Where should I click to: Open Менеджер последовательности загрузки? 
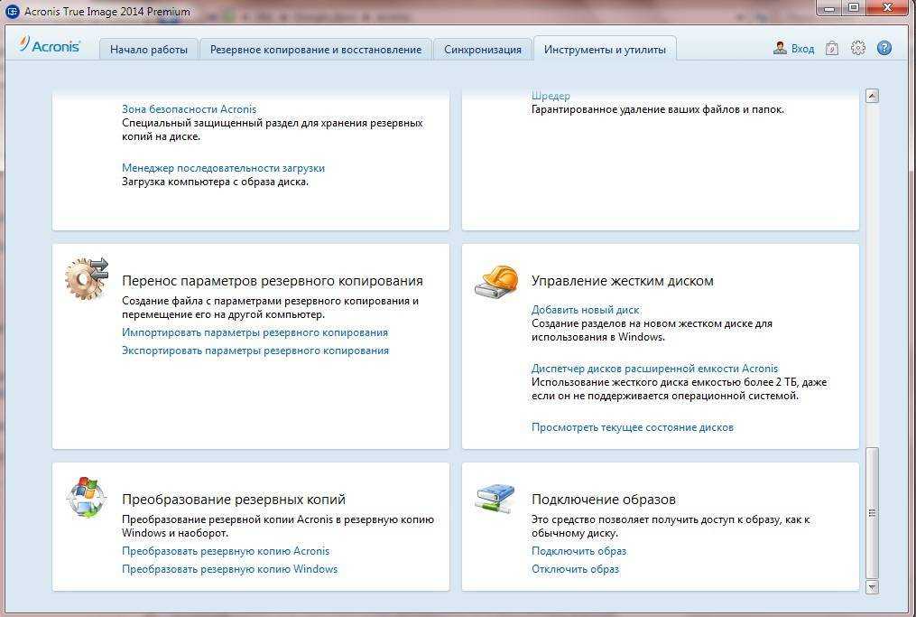click(223, 168)
